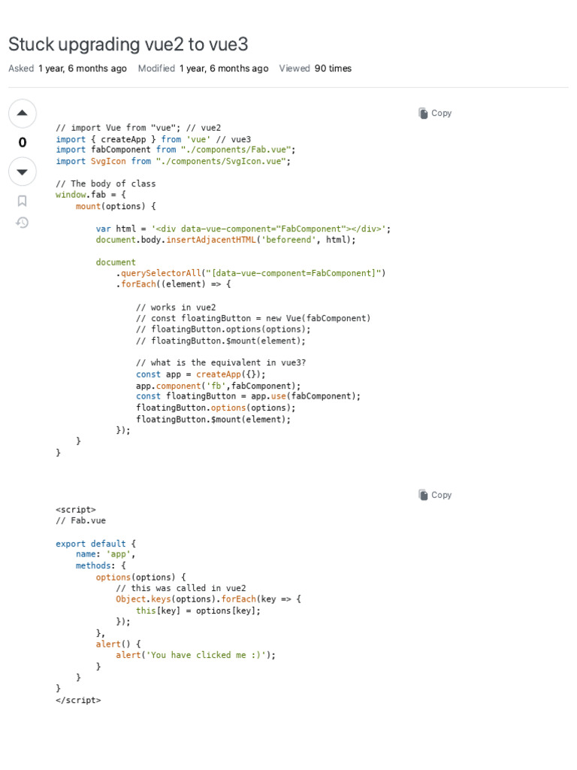Image resolution: width=577 pixels, height=770 pixels.
Task: Click the comment "// this was called in vue2"
Action: click(181, 588)
